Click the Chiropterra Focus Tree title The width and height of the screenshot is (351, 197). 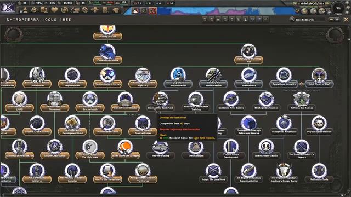coord(39,20)
